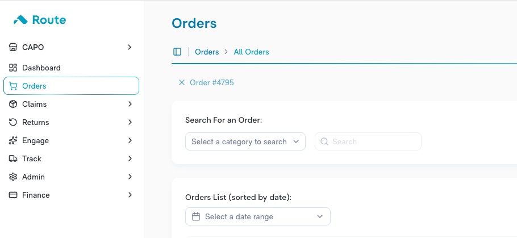Click the Engage sparkle icon
The height and width of the screenshot is (238, 517).
coord(13,140)
